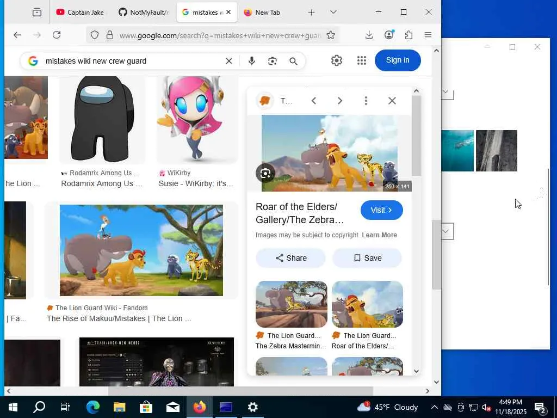Open Settings gear on taskbar
557x418 pixels.
point(252,407)
